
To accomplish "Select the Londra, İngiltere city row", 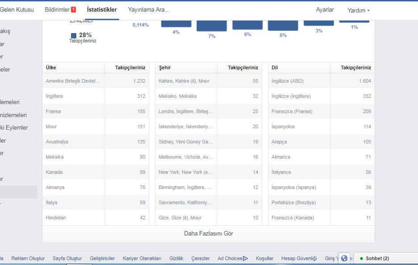I will pyautogui.click(x=209, y=111).
